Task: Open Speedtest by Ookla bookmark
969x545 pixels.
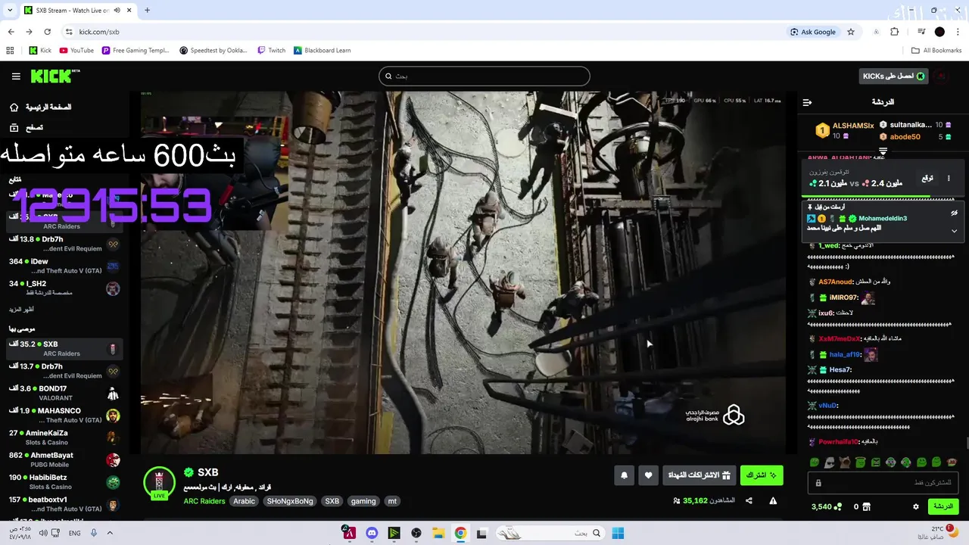Action: (x=213, y=51)
